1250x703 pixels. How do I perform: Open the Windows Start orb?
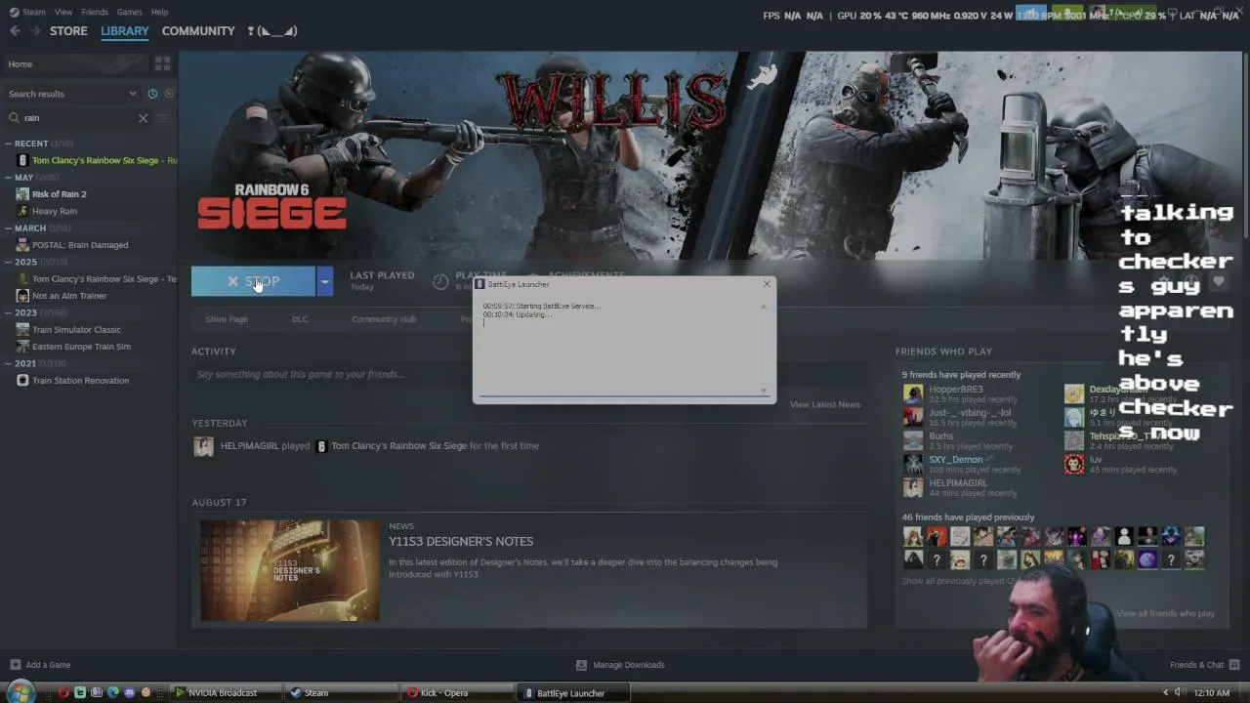click(21, 692)
